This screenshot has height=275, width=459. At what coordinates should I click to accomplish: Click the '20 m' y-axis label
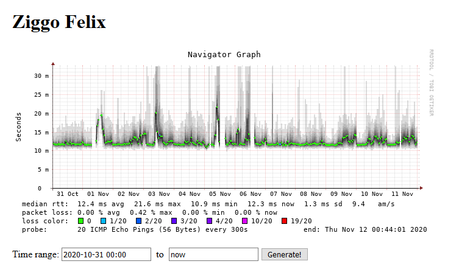41,113
